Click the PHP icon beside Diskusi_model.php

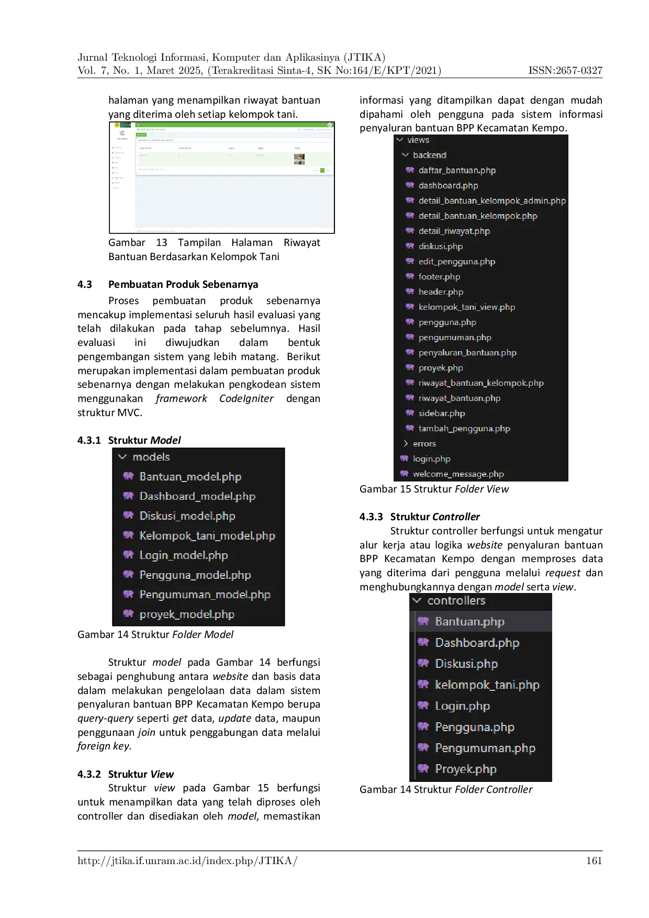click(128, 516)
